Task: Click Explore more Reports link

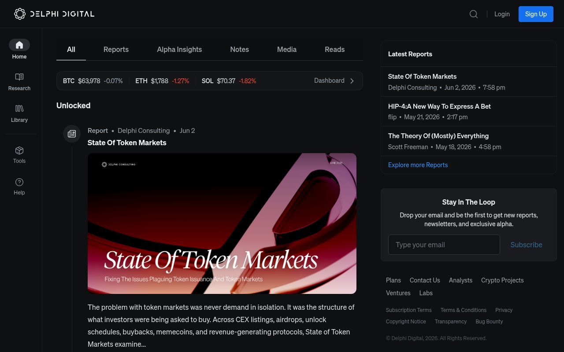Action: (418, 165)
